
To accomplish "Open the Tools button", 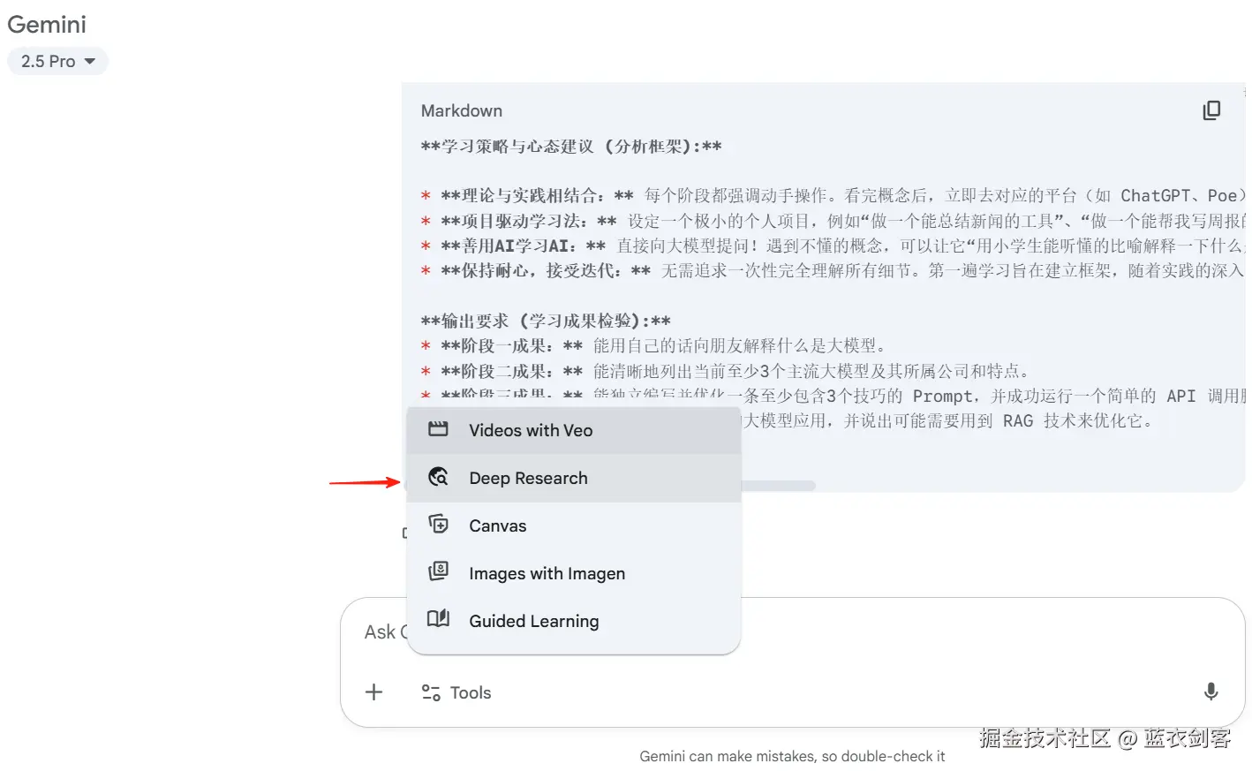I will pos(456,692).
